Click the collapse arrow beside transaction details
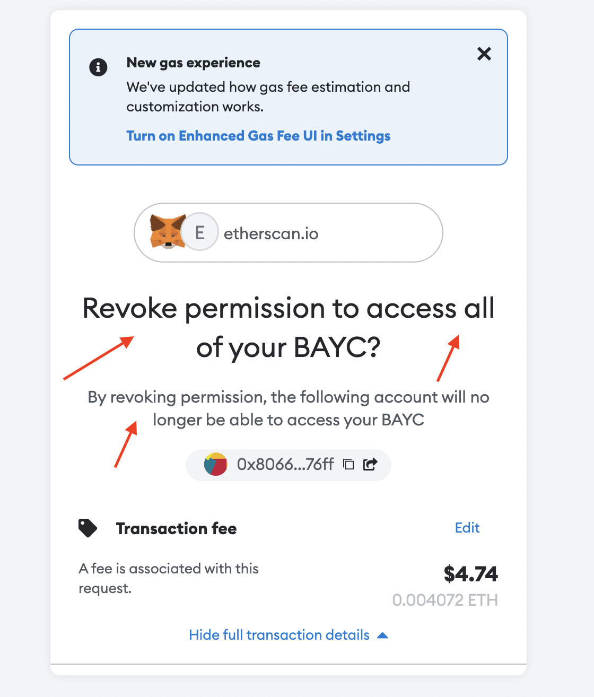 tap(382, 635)
